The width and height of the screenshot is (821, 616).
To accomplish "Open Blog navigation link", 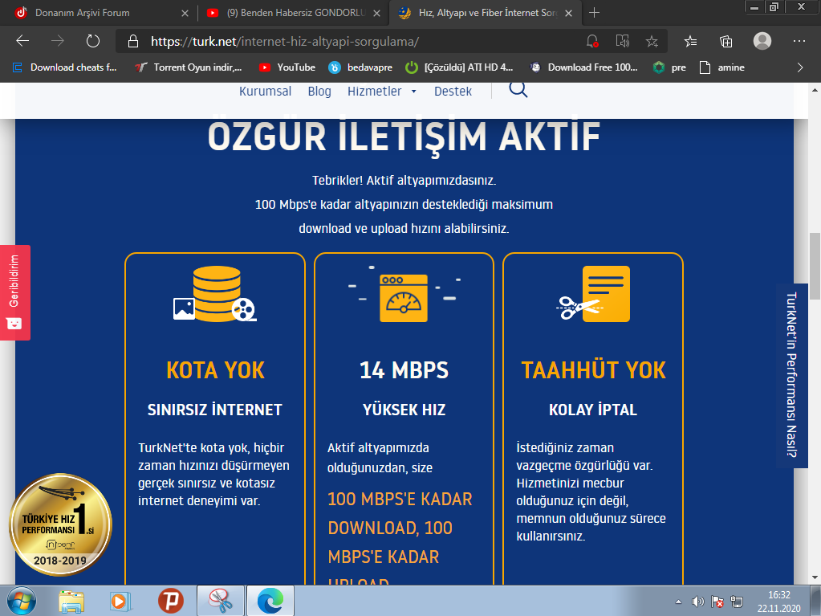I will tap(319, 91).
